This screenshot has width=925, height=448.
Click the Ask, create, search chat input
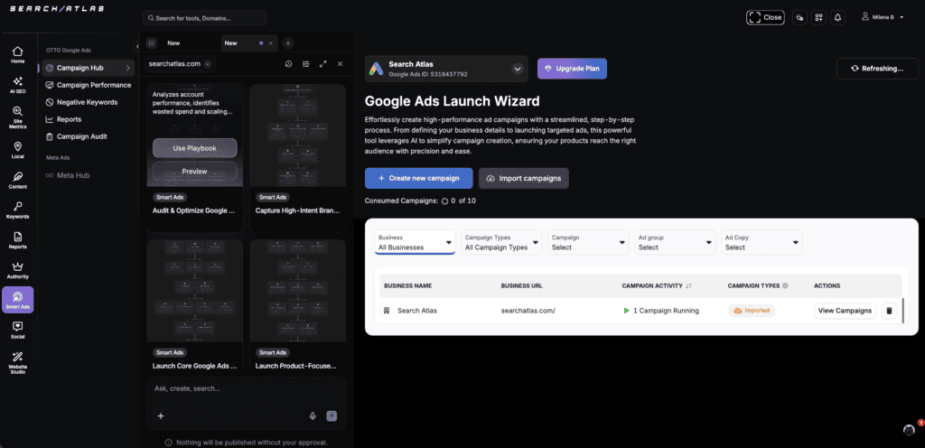coord(246,389)
